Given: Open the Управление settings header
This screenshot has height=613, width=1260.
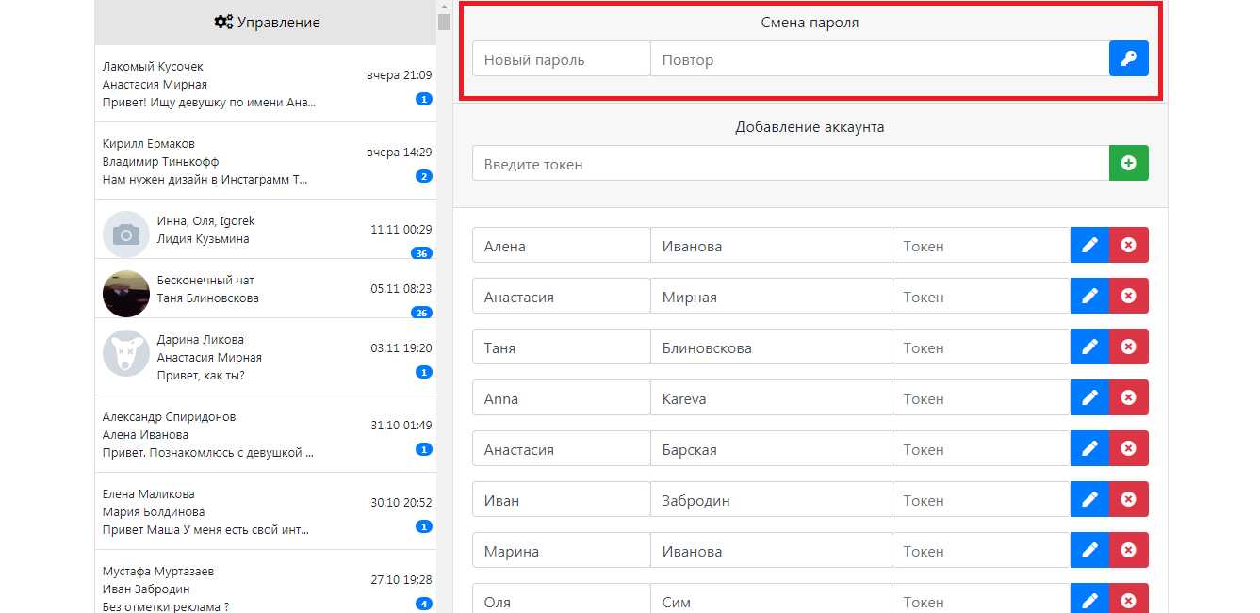Looking at the screenshot, I should click(266, 23).
